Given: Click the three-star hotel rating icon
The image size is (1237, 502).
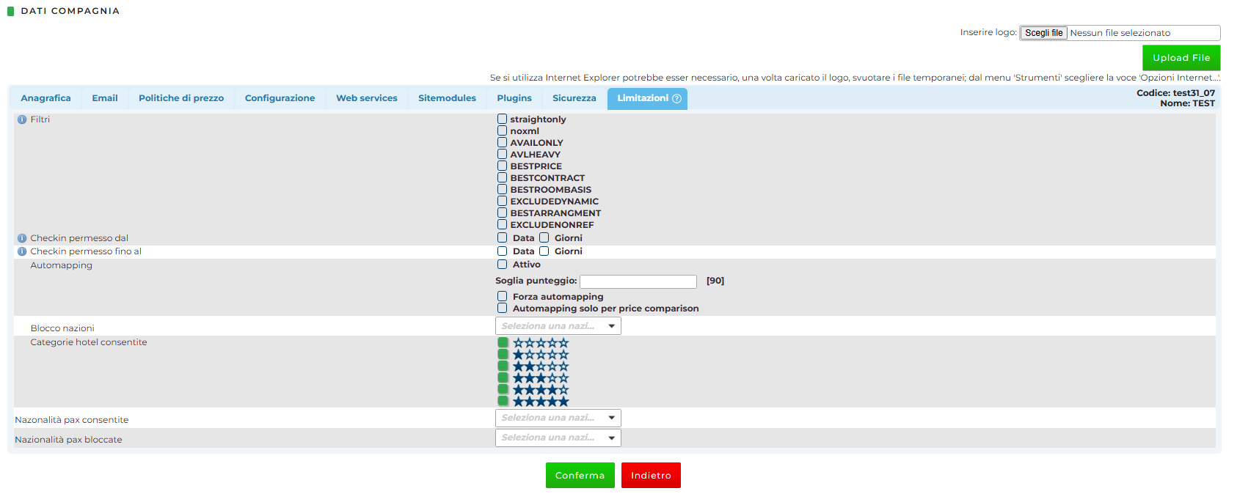Looking at the screenshot, I should coord(541,378).
